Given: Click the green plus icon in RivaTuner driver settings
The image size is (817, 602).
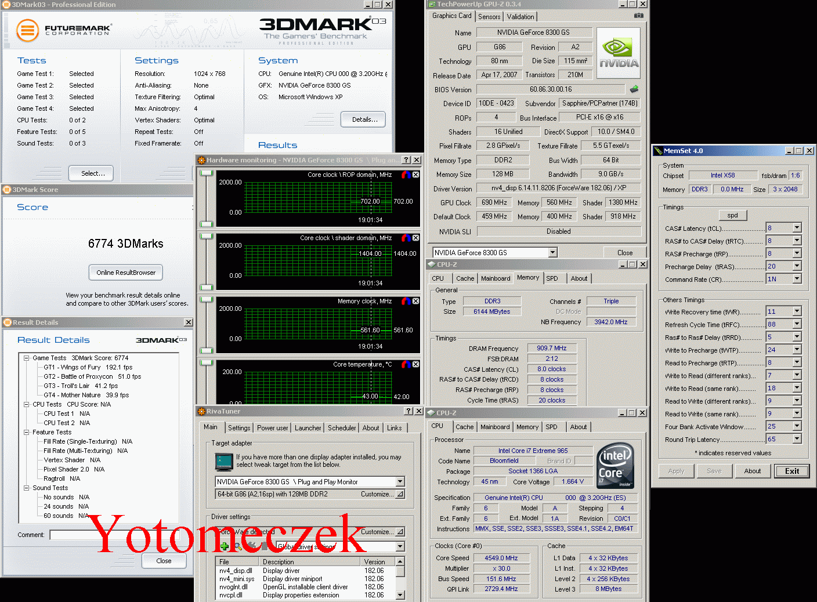Looking at the screenshot, I should [225, 546].
